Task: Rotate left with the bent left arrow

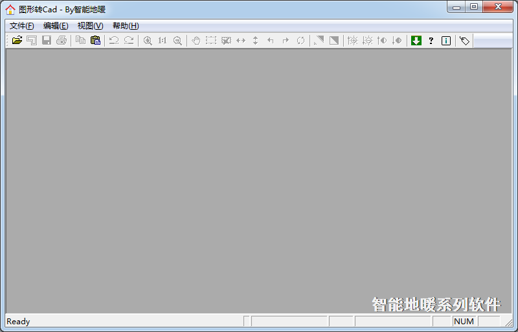Action: pos(271,40)
